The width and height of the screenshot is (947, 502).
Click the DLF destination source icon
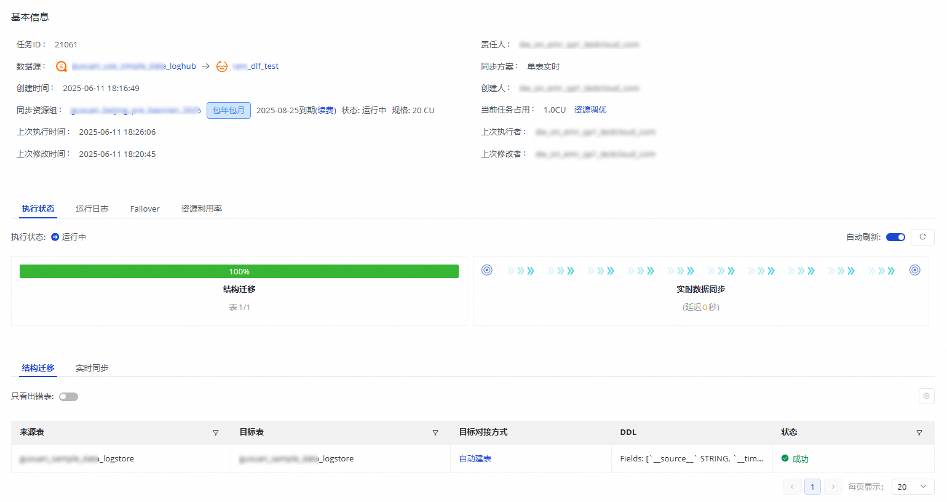(222, 66)
